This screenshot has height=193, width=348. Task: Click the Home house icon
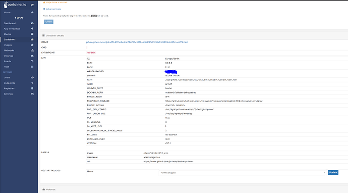coord(32,13)
